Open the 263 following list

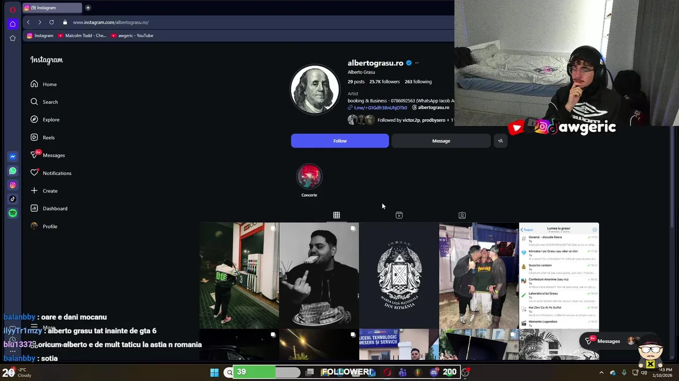(x=418, y=81)
